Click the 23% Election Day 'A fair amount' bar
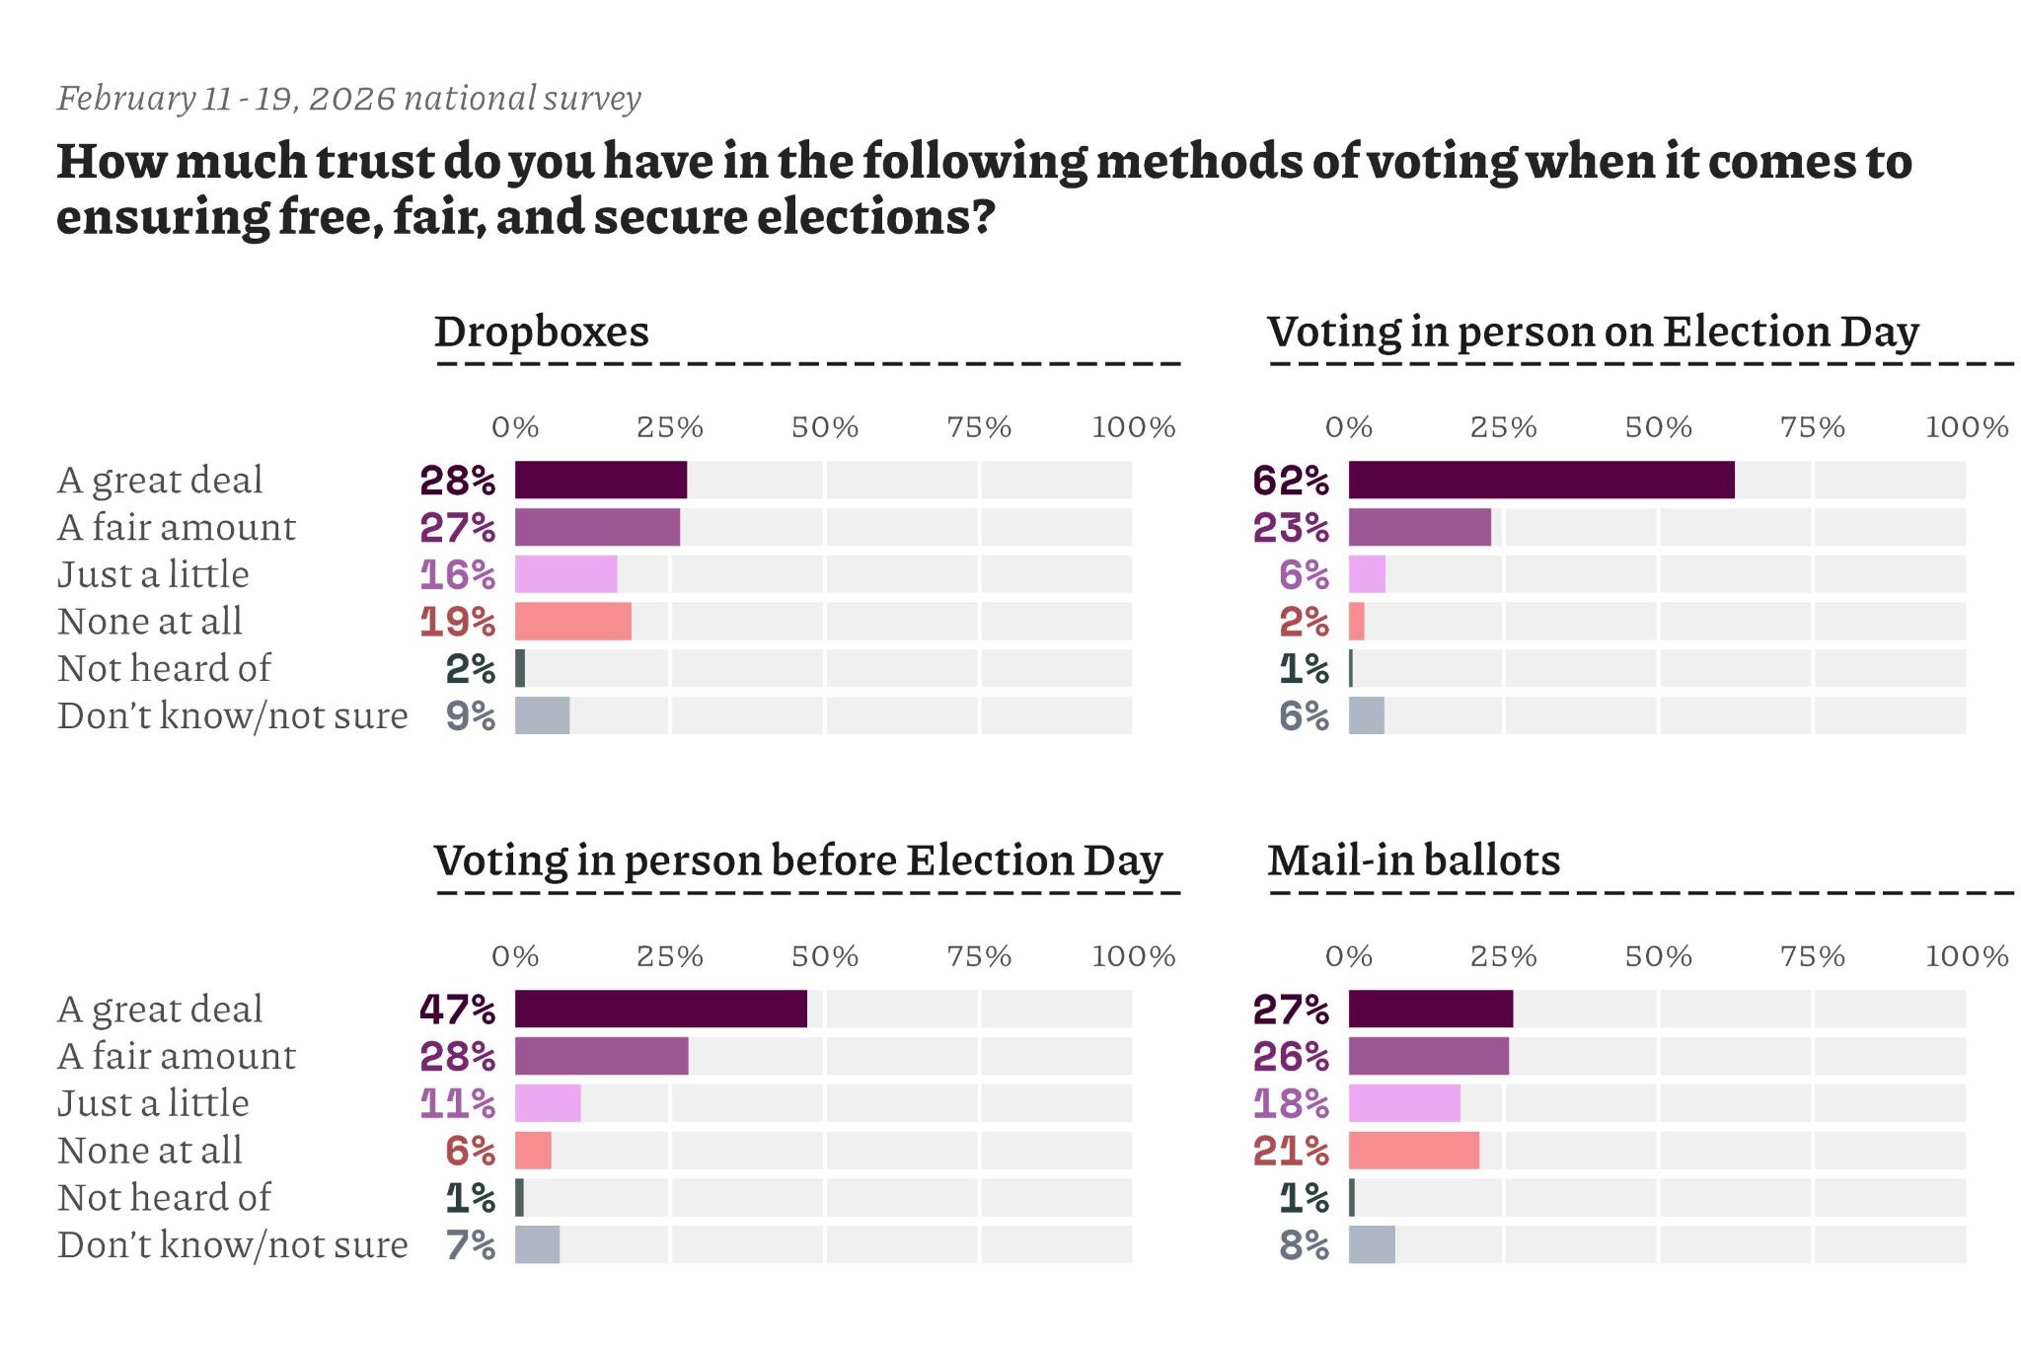Viewport: 2021px width, 1347px height. (1419, 527)
